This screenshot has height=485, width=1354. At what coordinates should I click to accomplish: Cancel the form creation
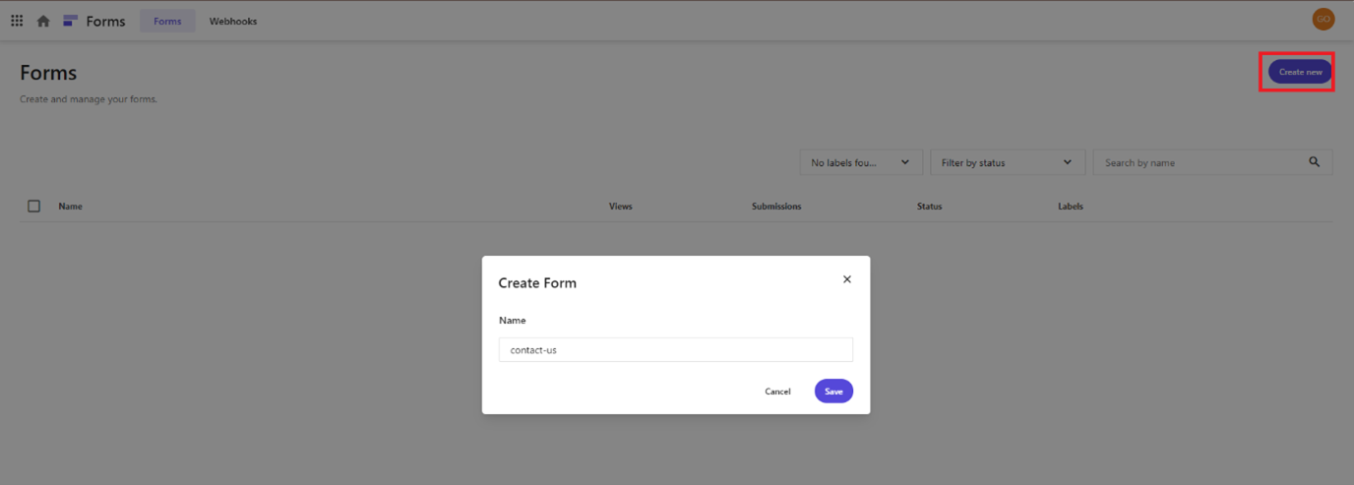[x=777, y=392]
